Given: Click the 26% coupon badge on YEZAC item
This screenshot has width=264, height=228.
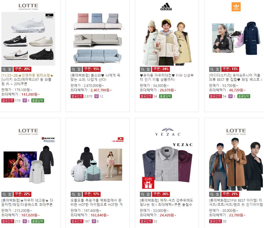Looking at the screenshot, I should pyautogui.click(x=161, y=194).
